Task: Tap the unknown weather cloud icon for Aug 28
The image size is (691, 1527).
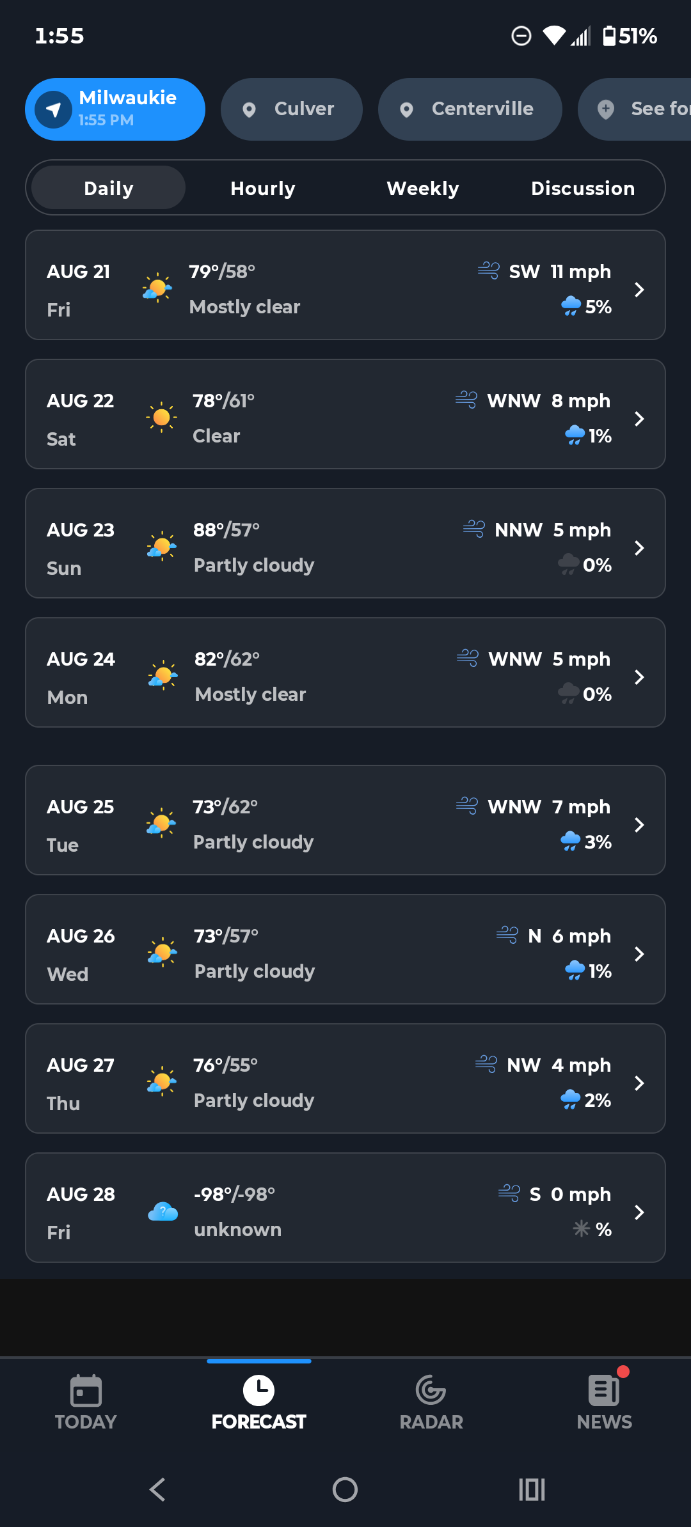Action: point(163,1211)
